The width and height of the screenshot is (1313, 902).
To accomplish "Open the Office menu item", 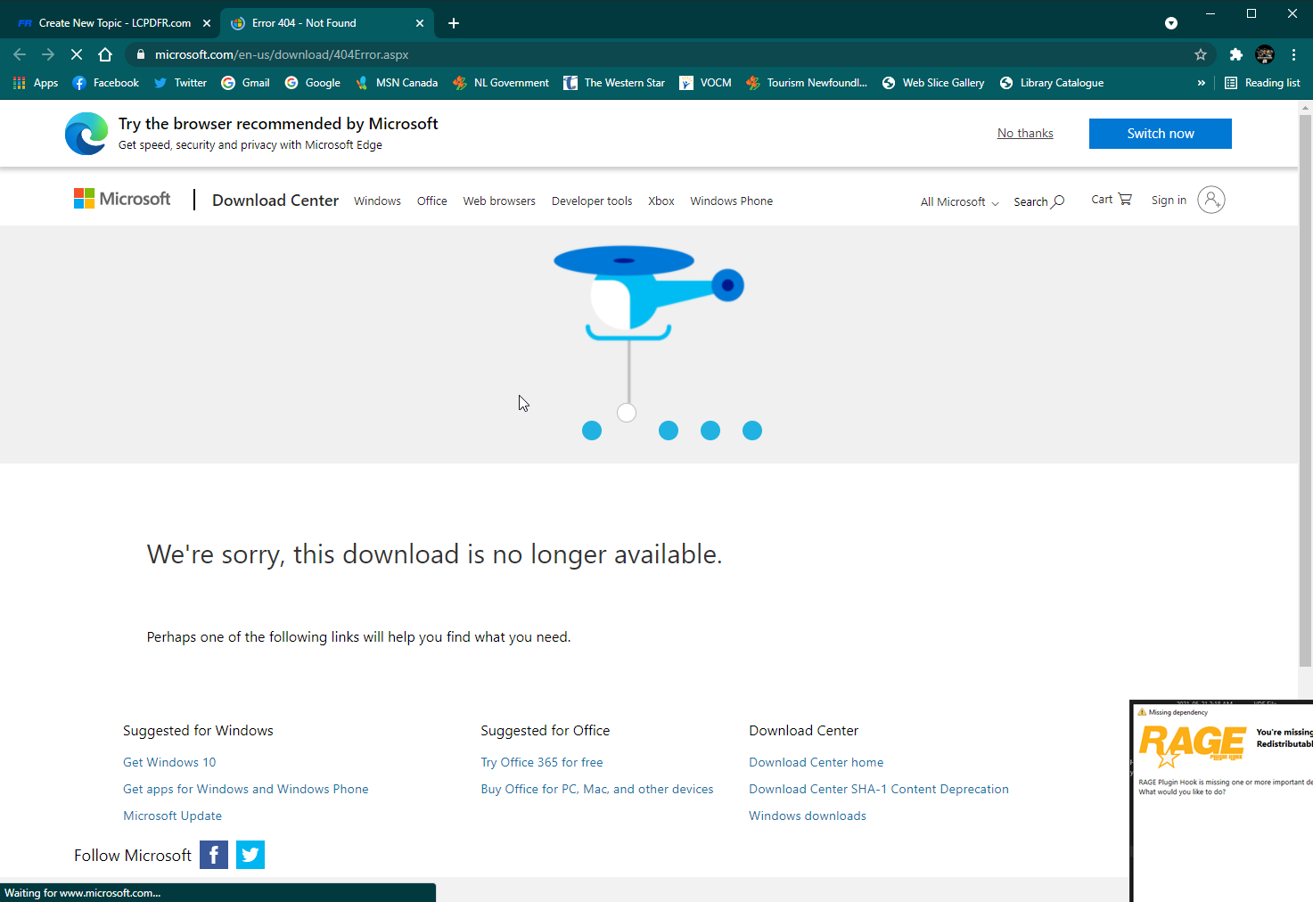I will [432, 201].
